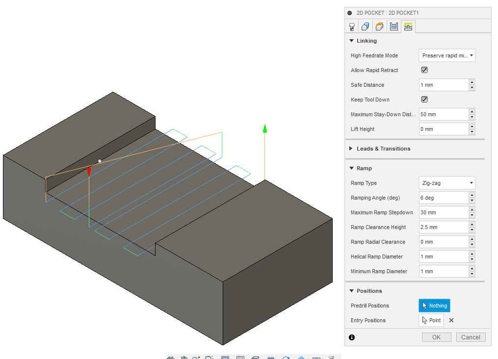Increase Maximum Stay-Down Distance with the stepper
This screenshot has width=498, height=359.
(x=472, y=112)
